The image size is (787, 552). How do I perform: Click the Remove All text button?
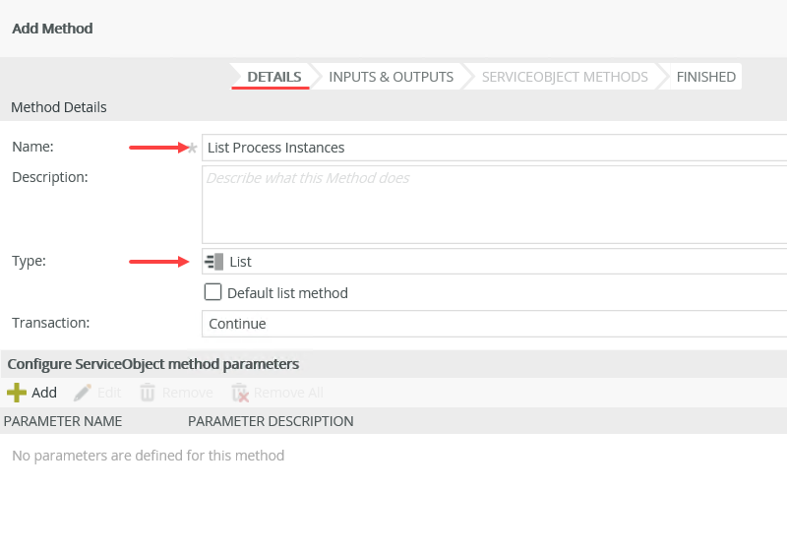tap(288, 393)
